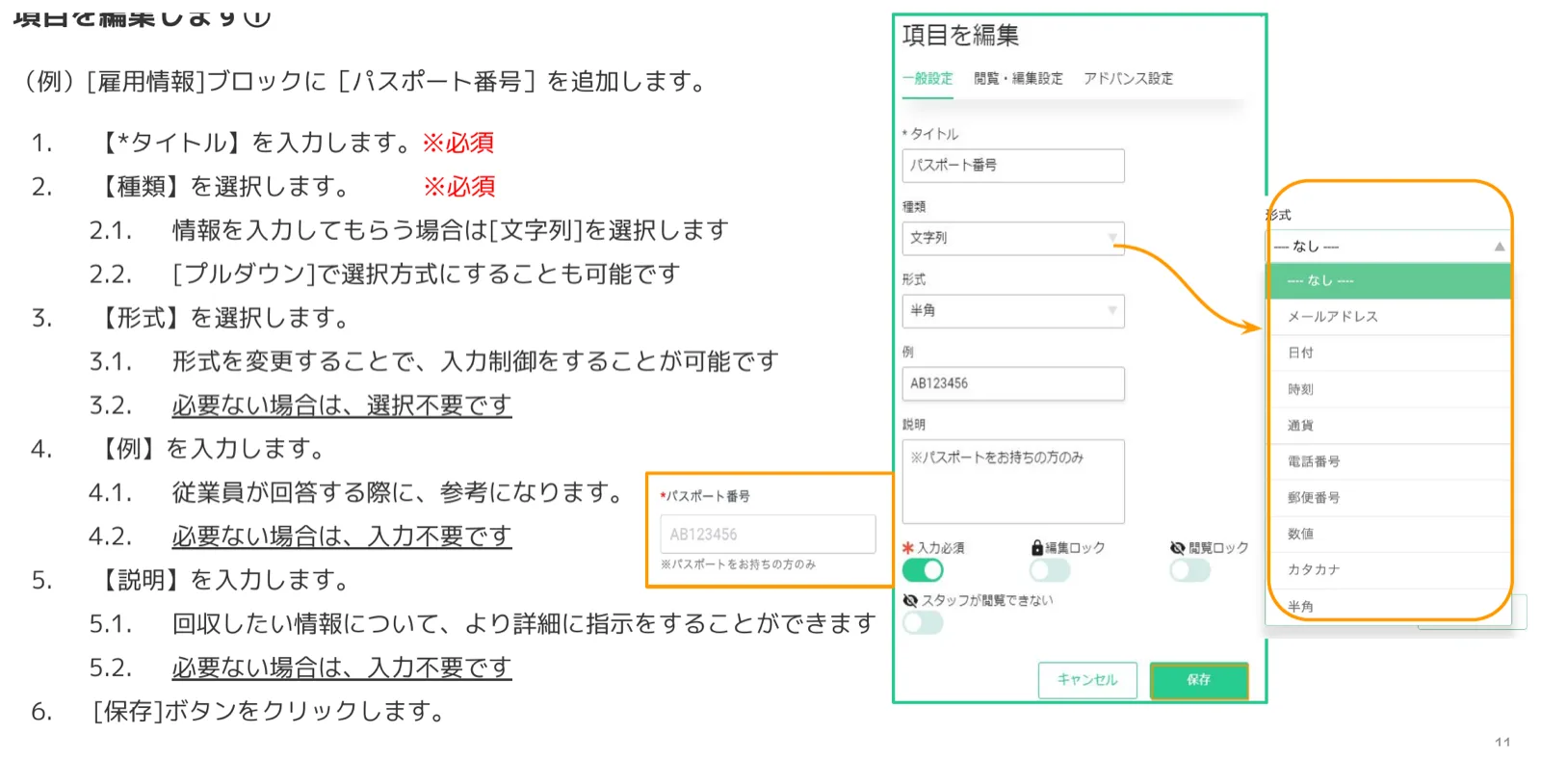Screen dimensions: 1541x759
Task: Select the highlighted なし option
Action: 1388,280
